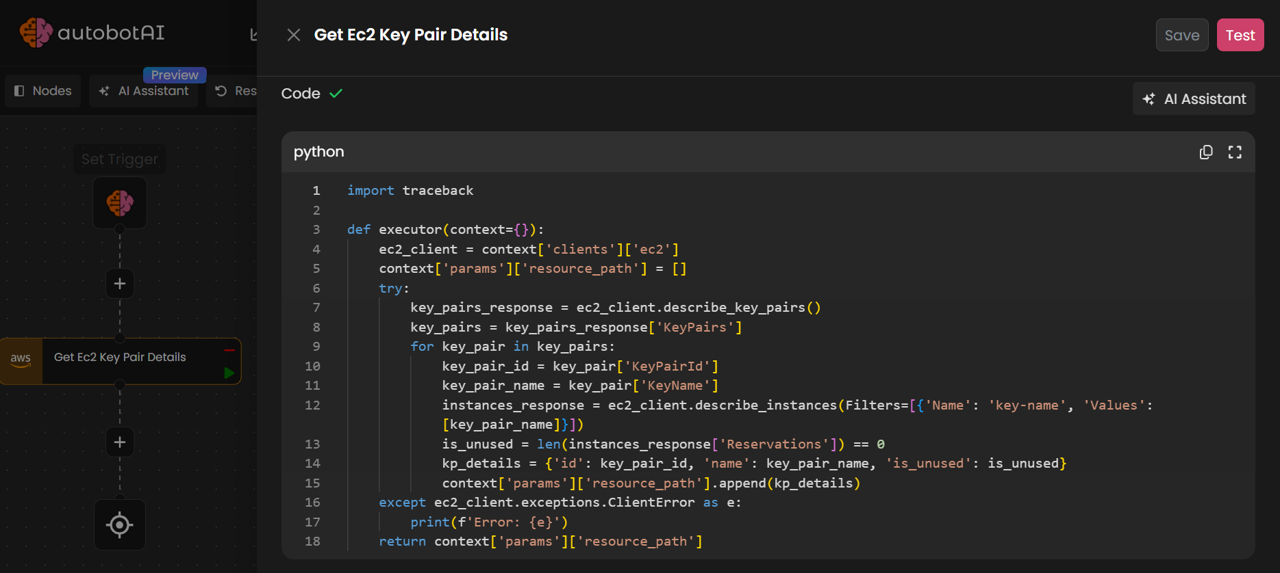Screen dimensions: 1280x573
Task: Click the key_pair_name assignment line
Action: (580, 385)
